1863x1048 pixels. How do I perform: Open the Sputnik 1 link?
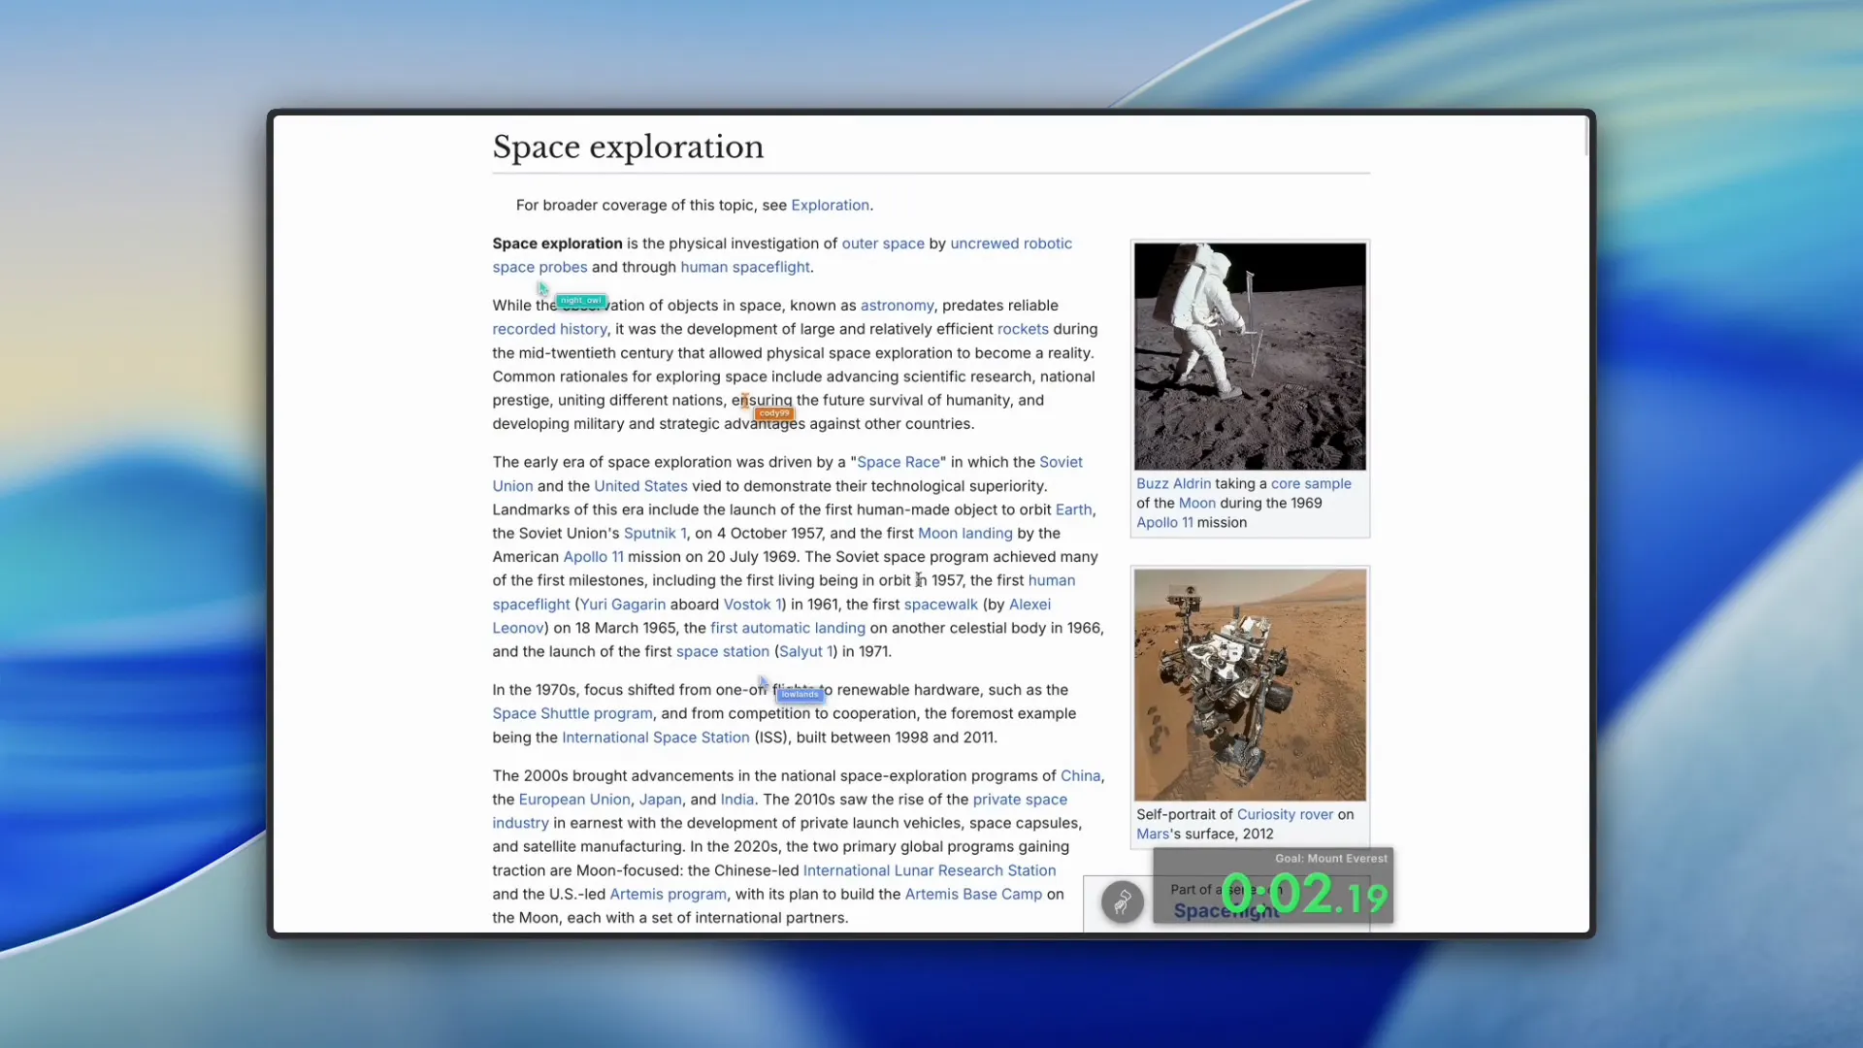tap(655, 533)
